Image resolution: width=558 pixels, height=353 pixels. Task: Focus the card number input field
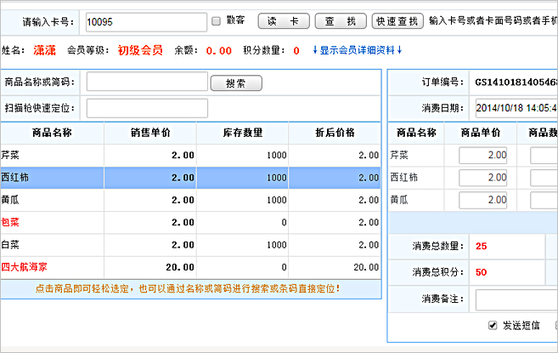(x=145, y=20)
